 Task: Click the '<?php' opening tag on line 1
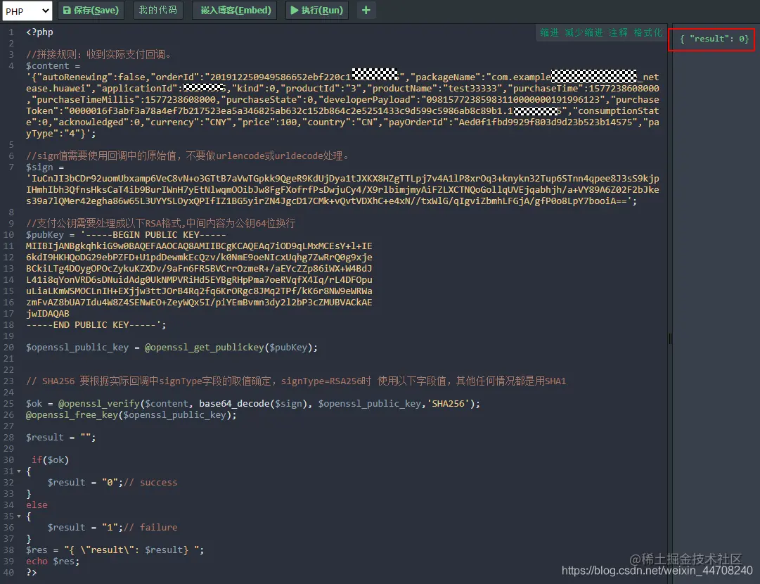point(40,32)
